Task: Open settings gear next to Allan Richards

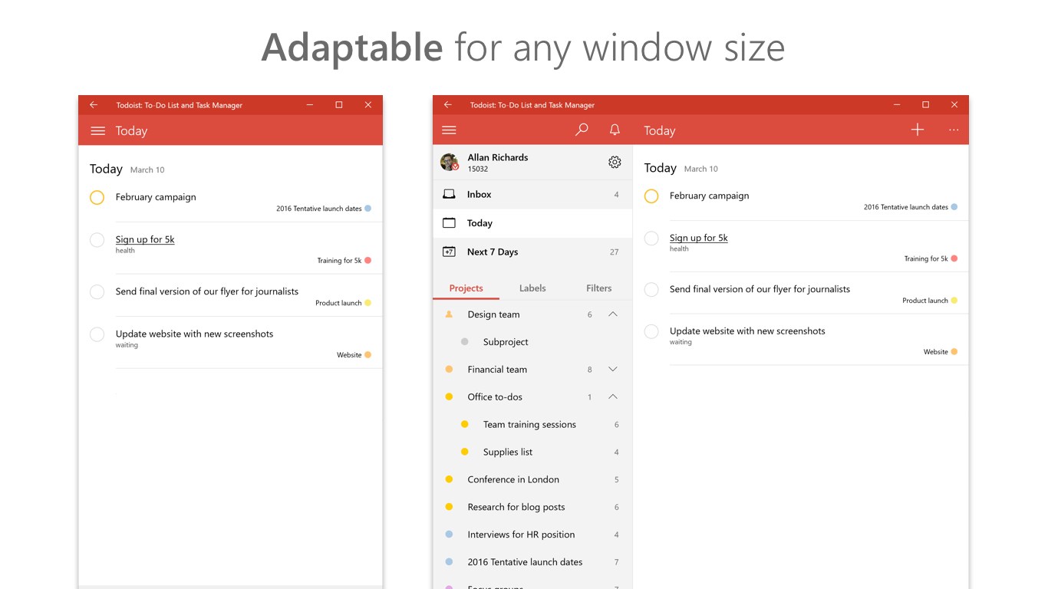Action: click(615, 162)
